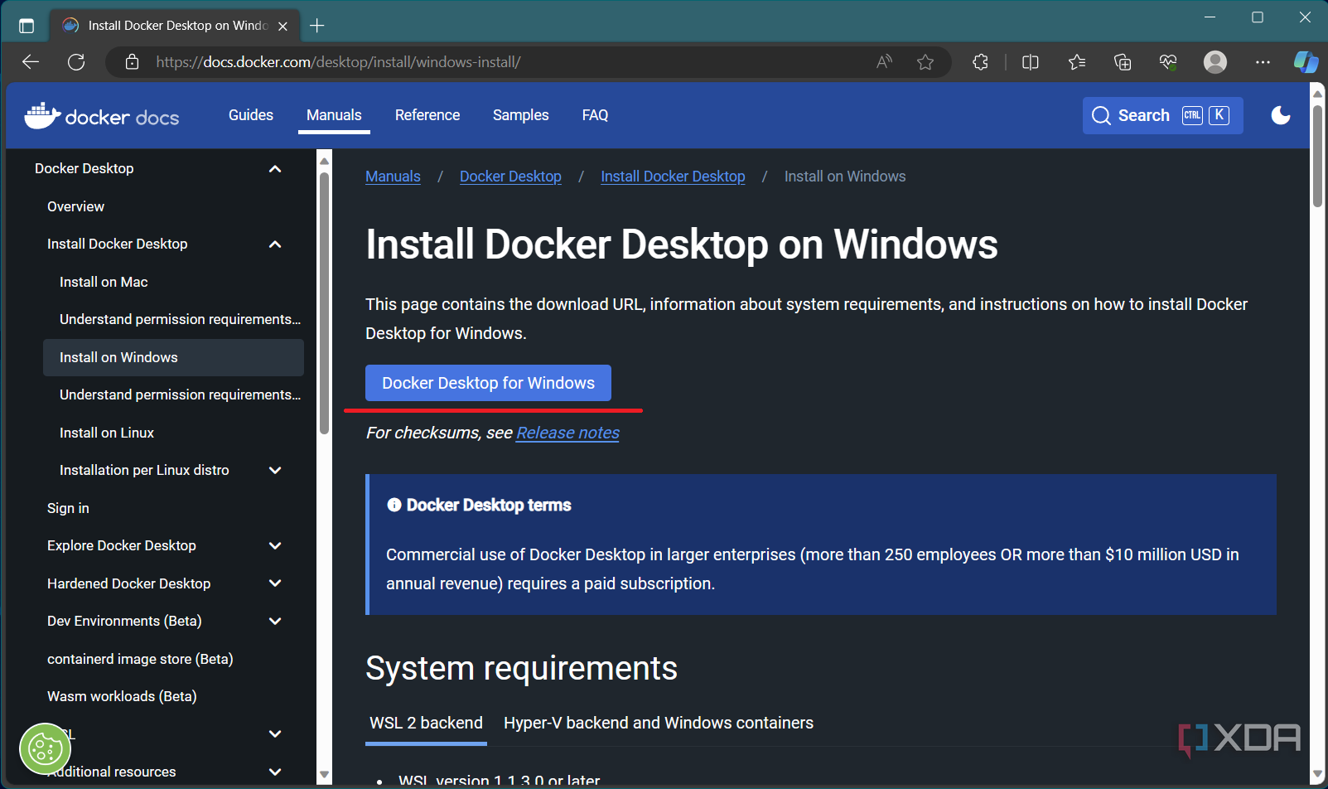
Task: Open the tab actions menu icon
Action: [27, 26]
